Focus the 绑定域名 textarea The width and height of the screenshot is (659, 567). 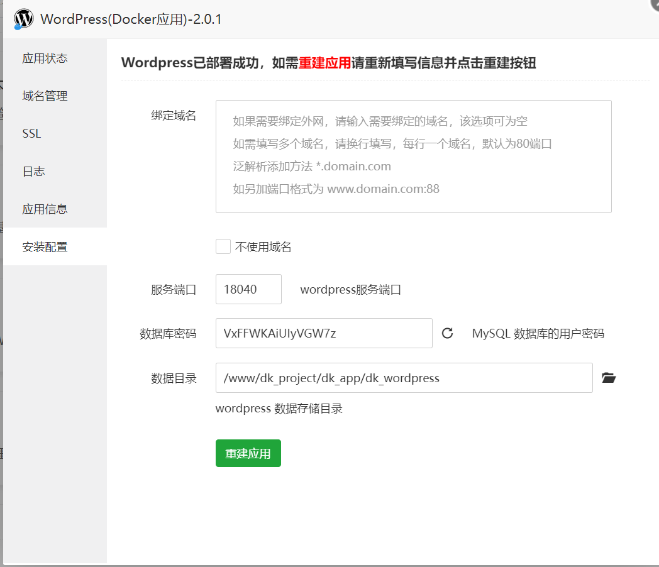click(x=414, y=157)
